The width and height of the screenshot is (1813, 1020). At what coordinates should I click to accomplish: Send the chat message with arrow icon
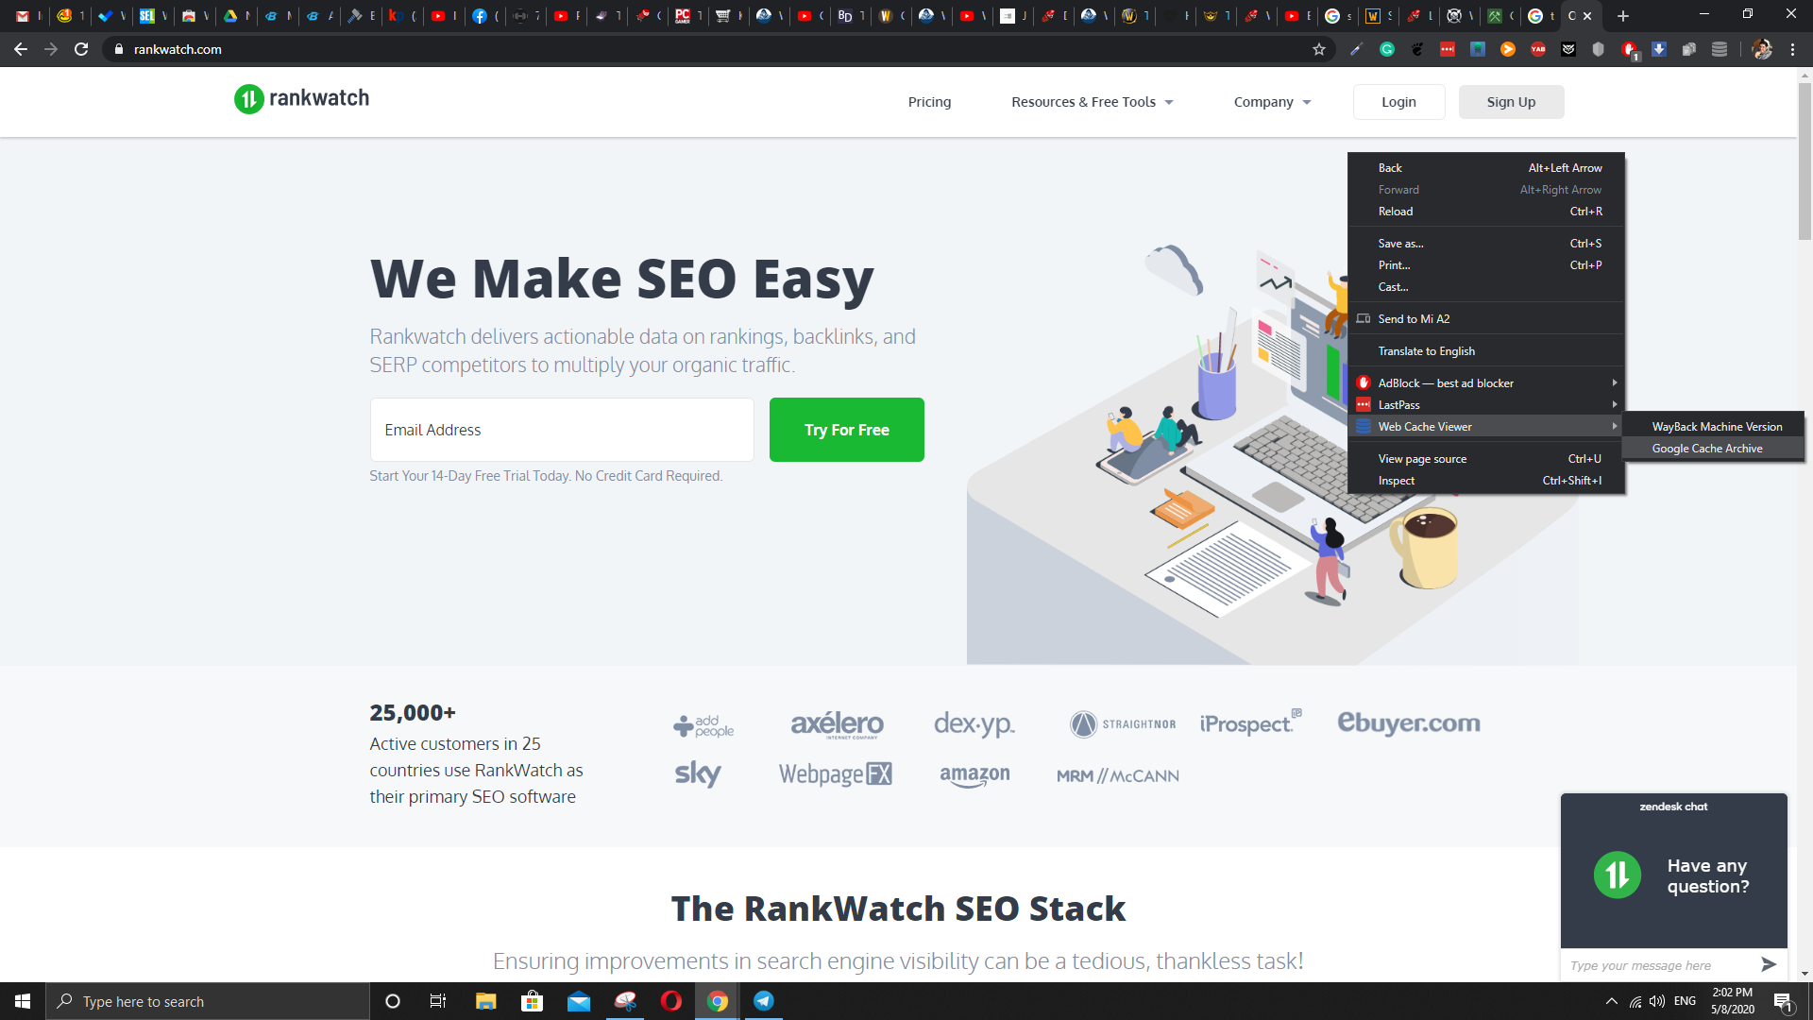coord(1769,964)
